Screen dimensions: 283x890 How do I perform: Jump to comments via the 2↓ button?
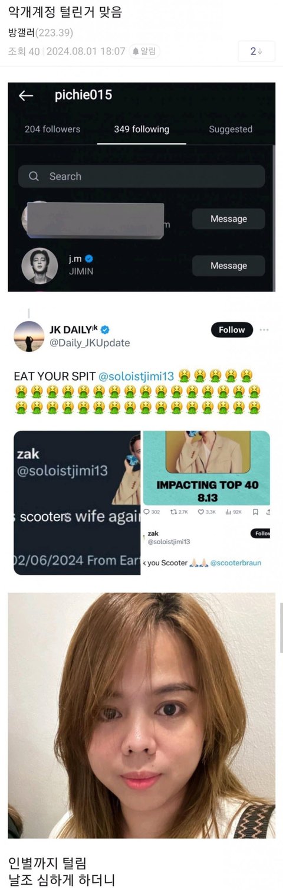pyautogui.click(x=256, y=51)
